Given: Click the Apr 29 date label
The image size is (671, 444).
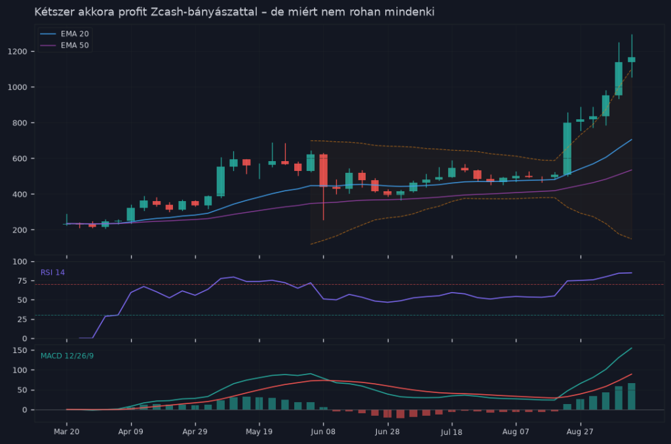Looking at the screenshot, I should 195,432.
